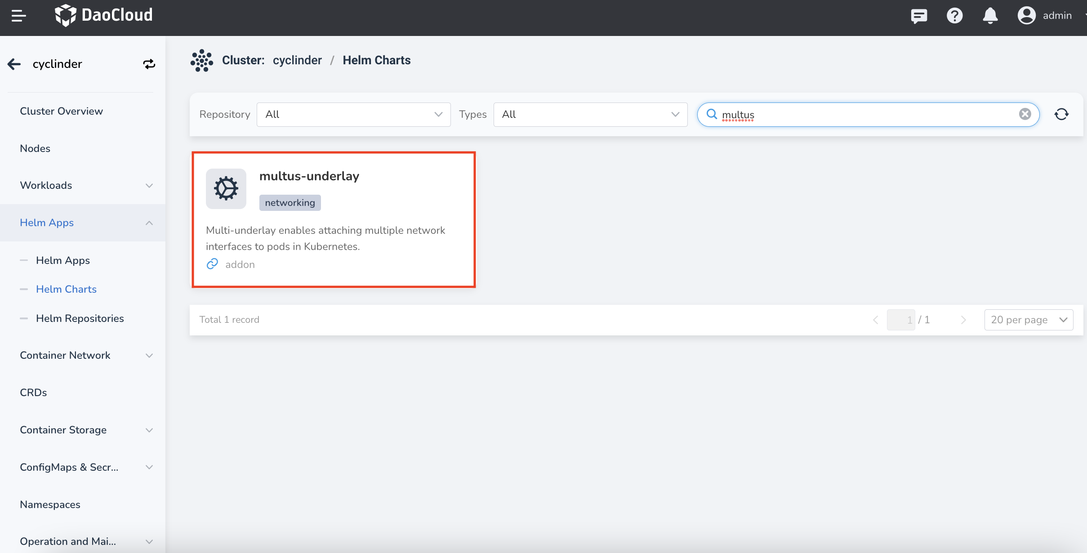Open the Types dropdown

click(590, 115)
